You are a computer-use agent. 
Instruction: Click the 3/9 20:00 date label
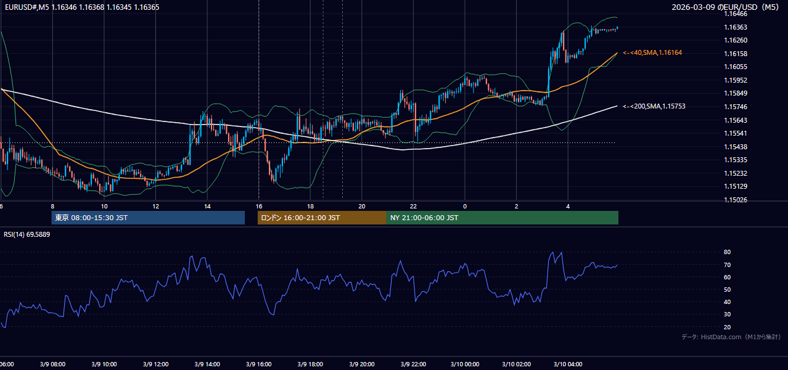pyautogui.click(x=362, y=364)
